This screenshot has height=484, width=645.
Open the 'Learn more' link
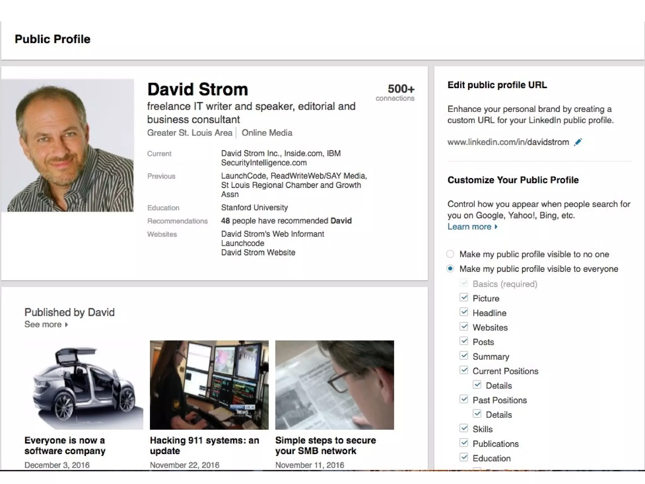pos(472,227)
